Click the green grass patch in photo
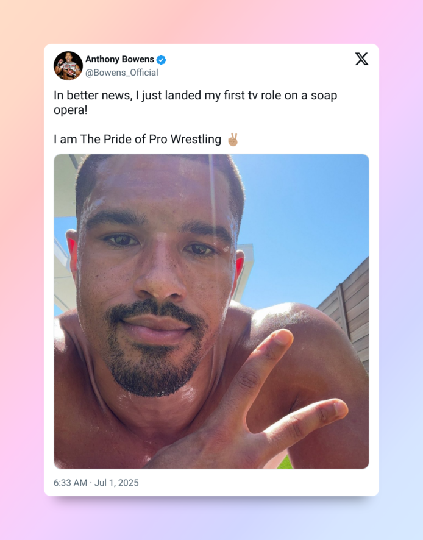 [285, 463]
